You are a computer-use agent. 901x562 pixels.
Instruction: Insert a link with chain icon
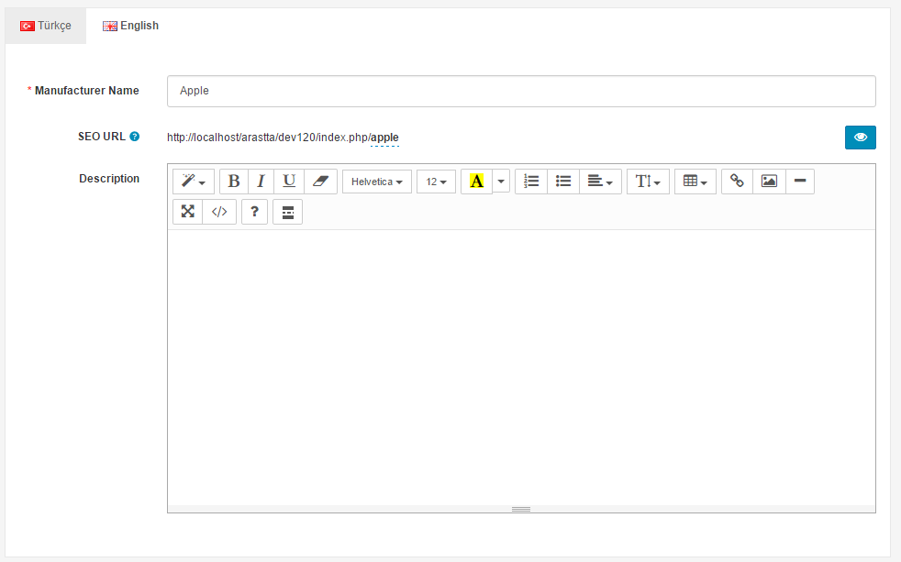(738, 182)
